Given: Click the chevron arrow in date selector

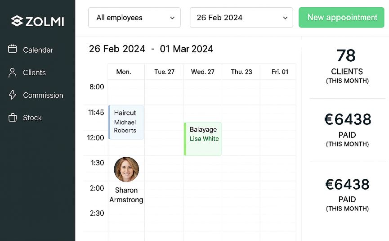Looking at the screenshot, I should (285, 18).
